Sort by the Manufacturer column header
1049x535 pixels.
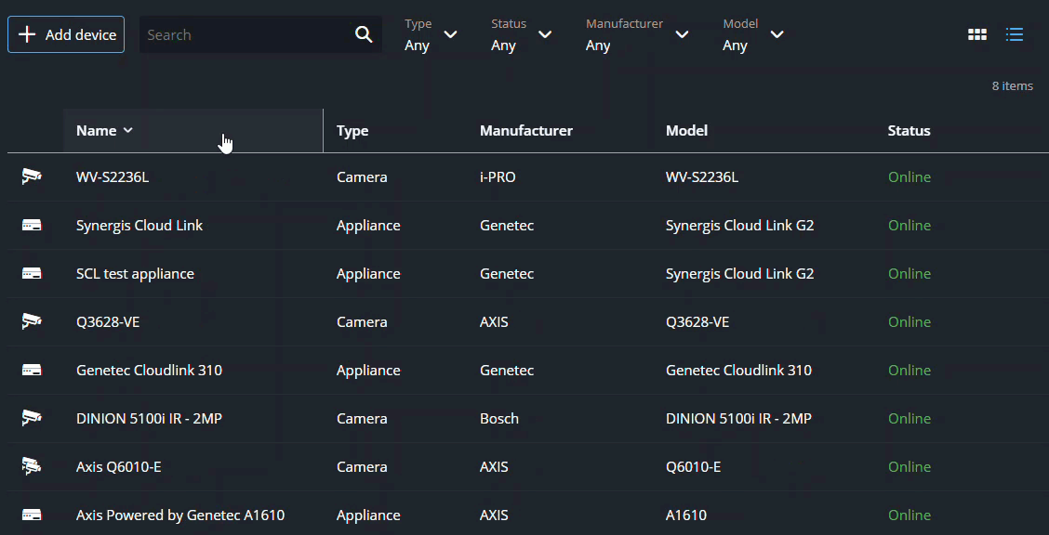(x=525, y=131)
